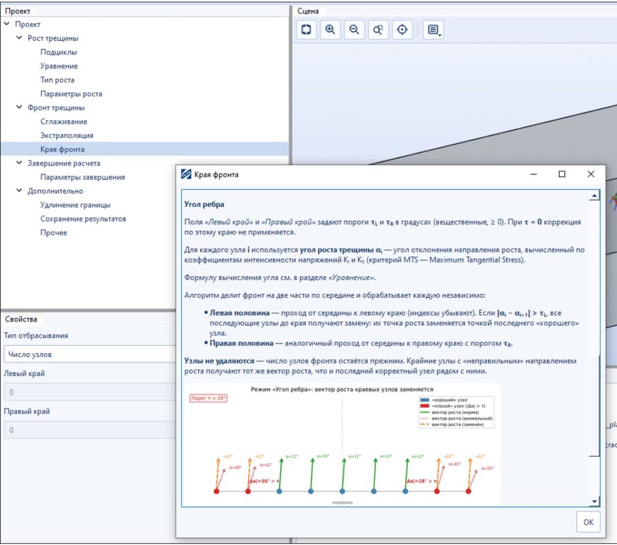Switch to the Проект panel tab

(17, 11)
